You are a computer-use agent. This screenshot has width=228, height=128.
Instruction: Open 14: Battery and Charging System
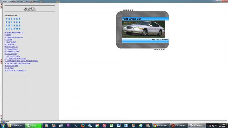click(x=17, y=63)
